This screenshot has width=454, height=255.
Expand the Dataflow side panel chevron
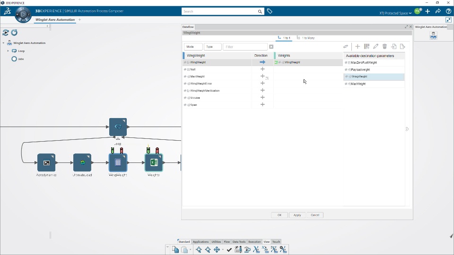(x=407, y=129)
